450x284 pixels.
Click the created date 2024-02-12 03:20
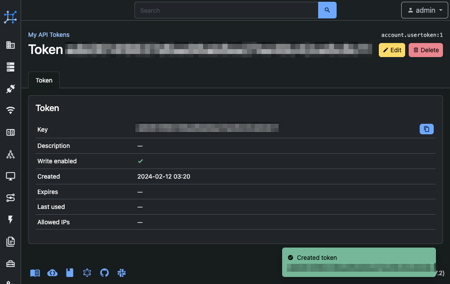coord(163,176)
